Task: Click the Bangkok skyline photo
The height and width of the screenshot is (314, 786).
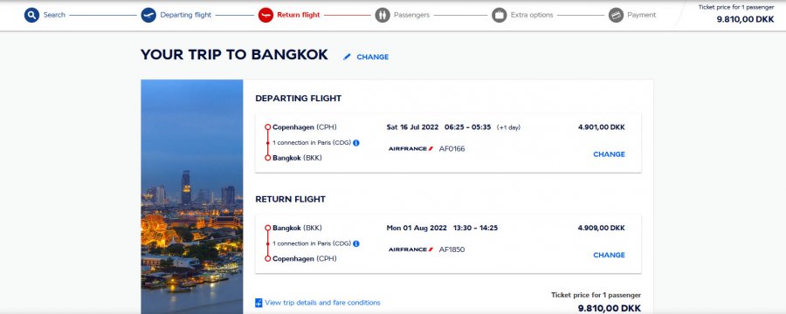Action: (192, 197)
